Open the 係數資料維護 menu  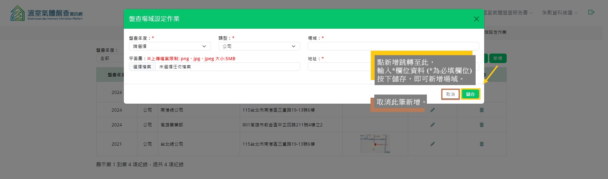(x=560, y=13)
